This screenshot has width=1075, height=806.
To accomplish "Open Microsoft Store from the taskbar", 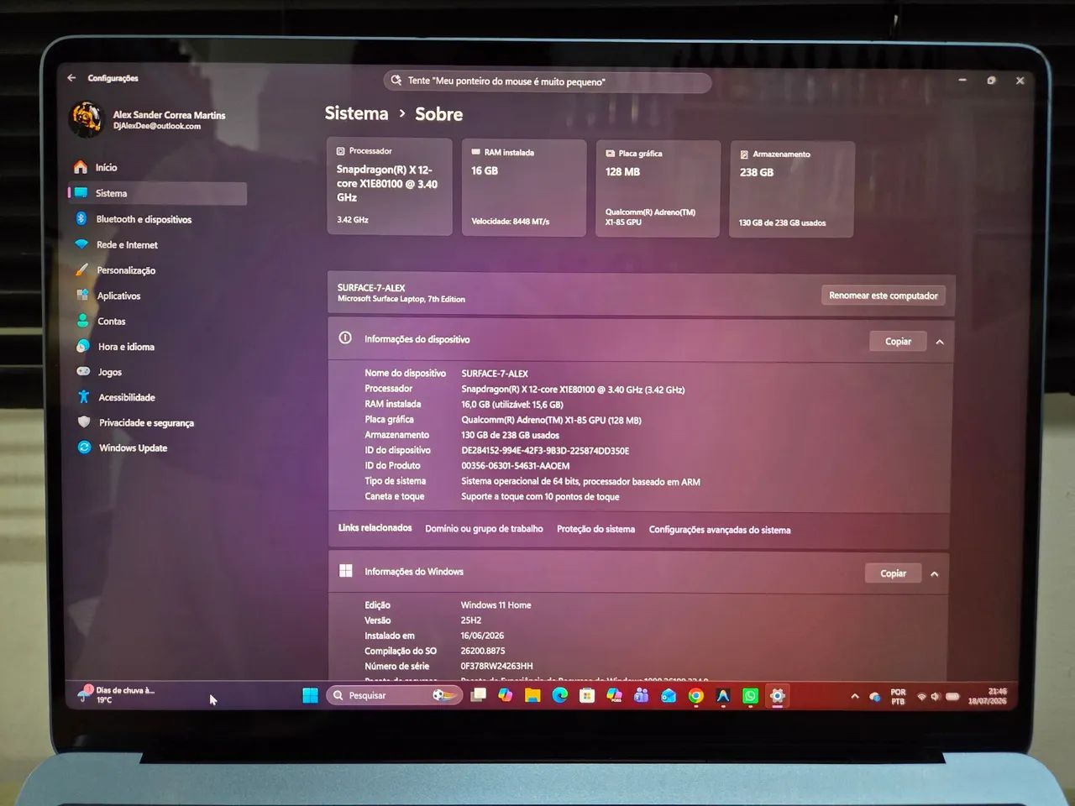I will (587, 695).
